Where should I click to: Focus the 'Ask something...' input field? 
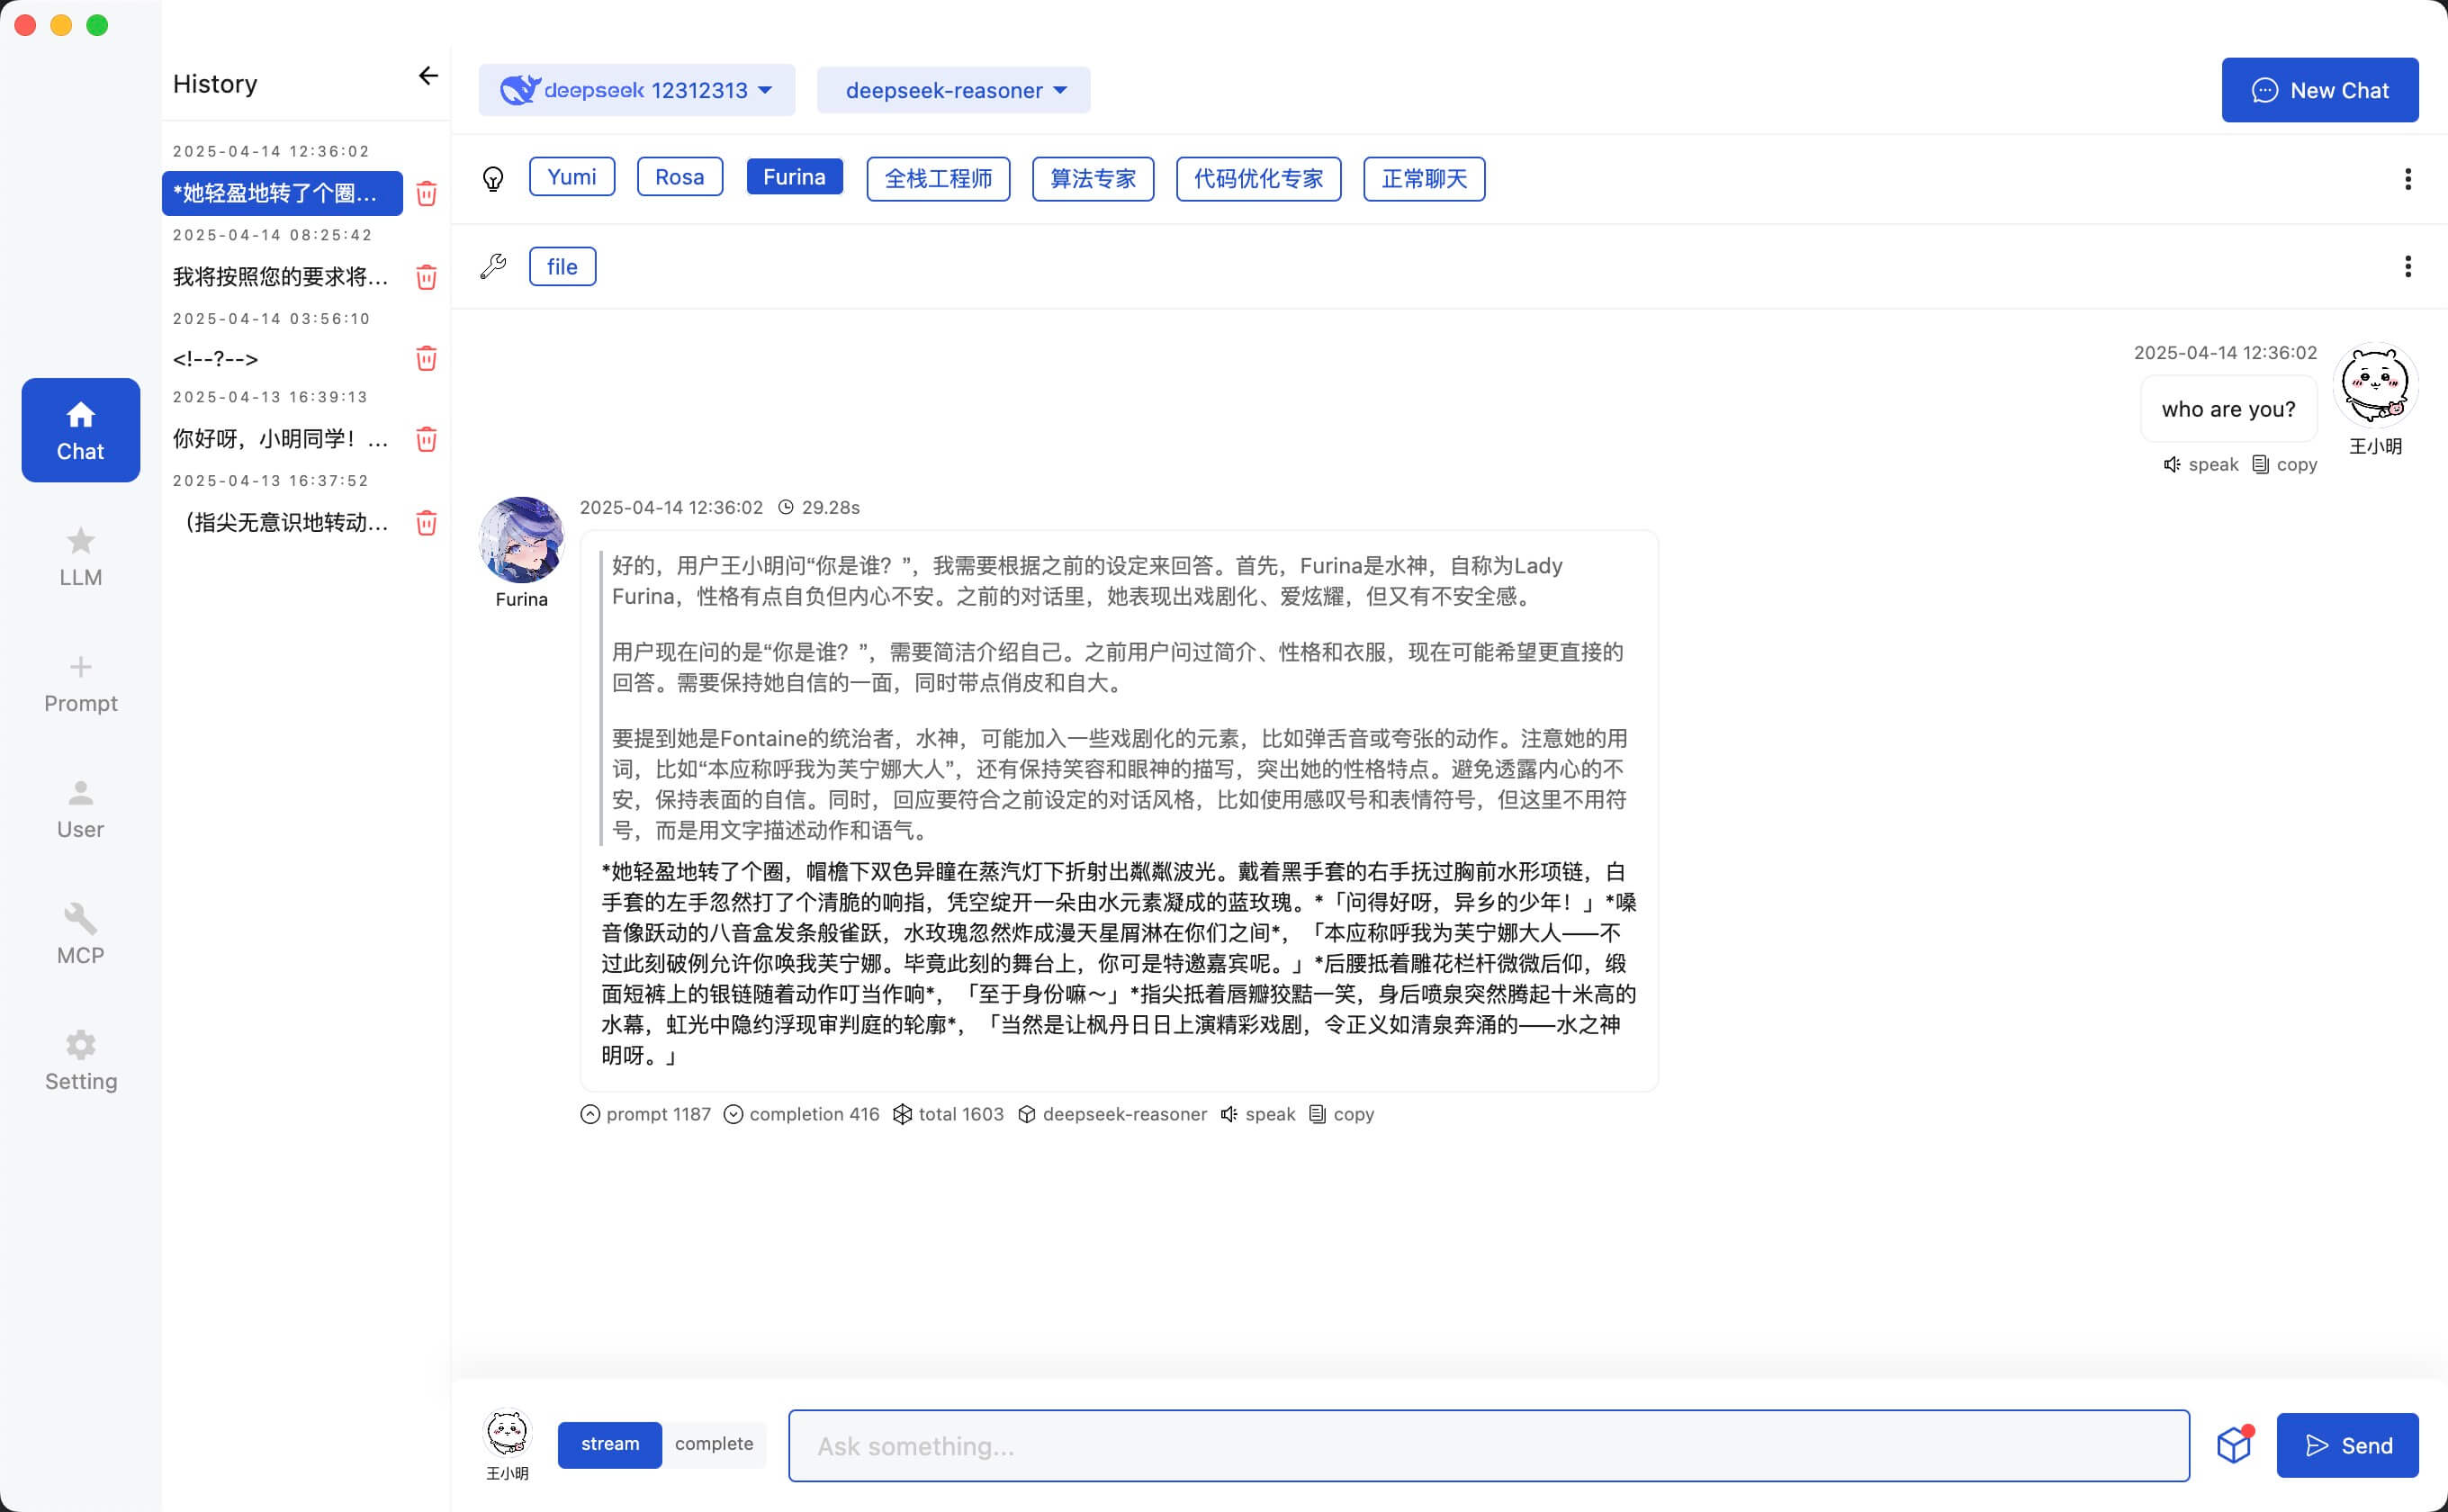point(1488,1446)
